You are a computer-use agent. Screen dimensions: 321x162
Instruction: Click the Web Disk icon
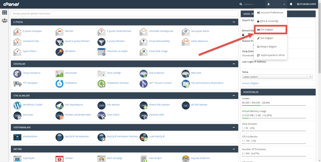tap(186, 73)
